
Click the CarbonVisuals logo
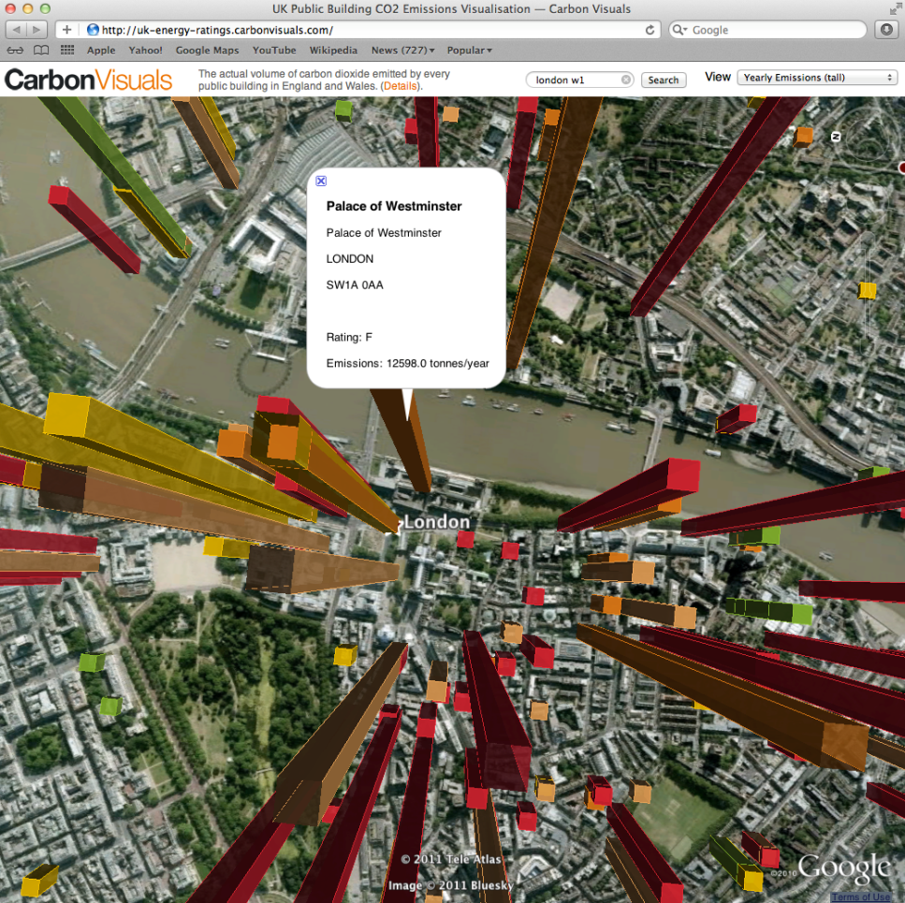pyautogui.click(x=88, y=80)
